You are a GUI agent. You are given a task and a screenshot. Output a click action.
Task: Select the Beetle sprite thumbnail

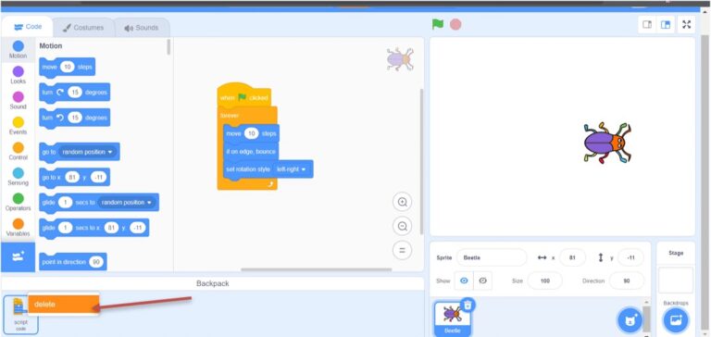[x=453, y=318]
